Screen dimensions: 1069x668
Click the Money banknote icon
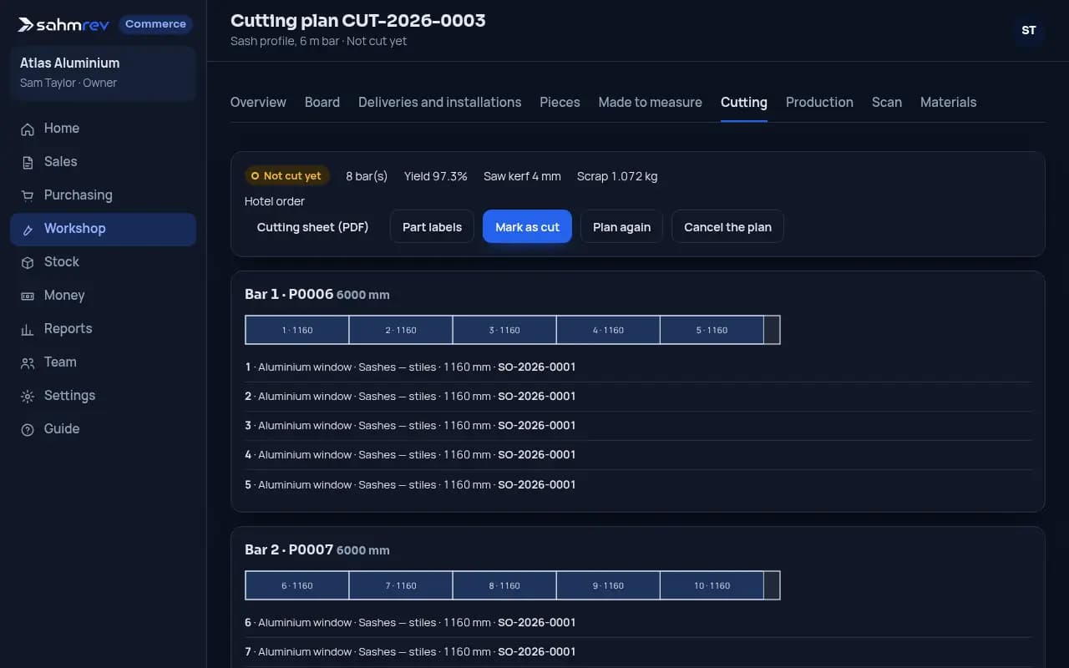pos(28,296)
